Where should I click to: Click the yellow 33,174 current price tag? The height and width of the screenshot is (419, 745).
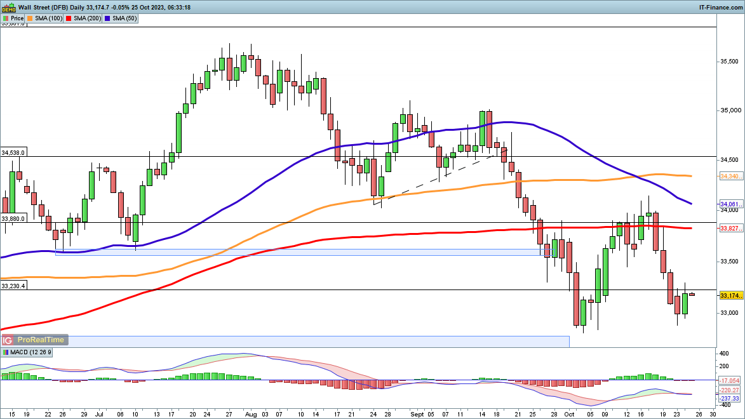[731, 295]
